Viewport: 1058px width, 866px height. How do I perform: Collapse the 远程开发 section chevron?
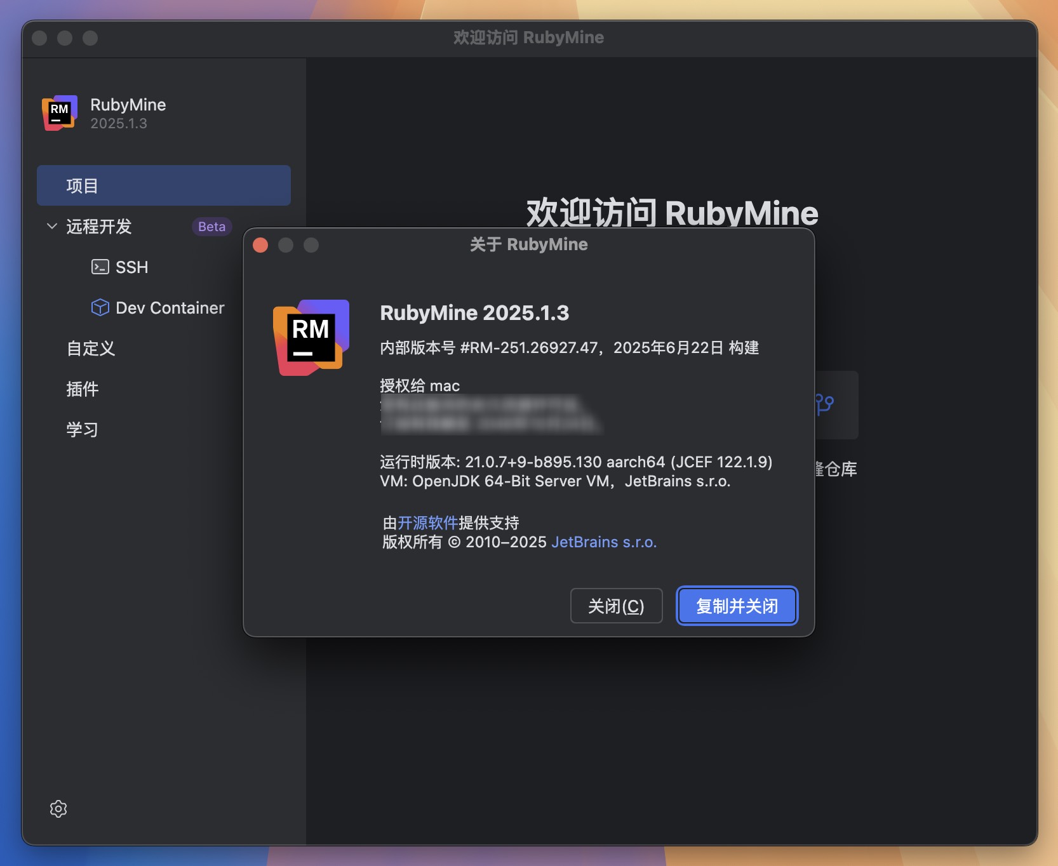52,226
